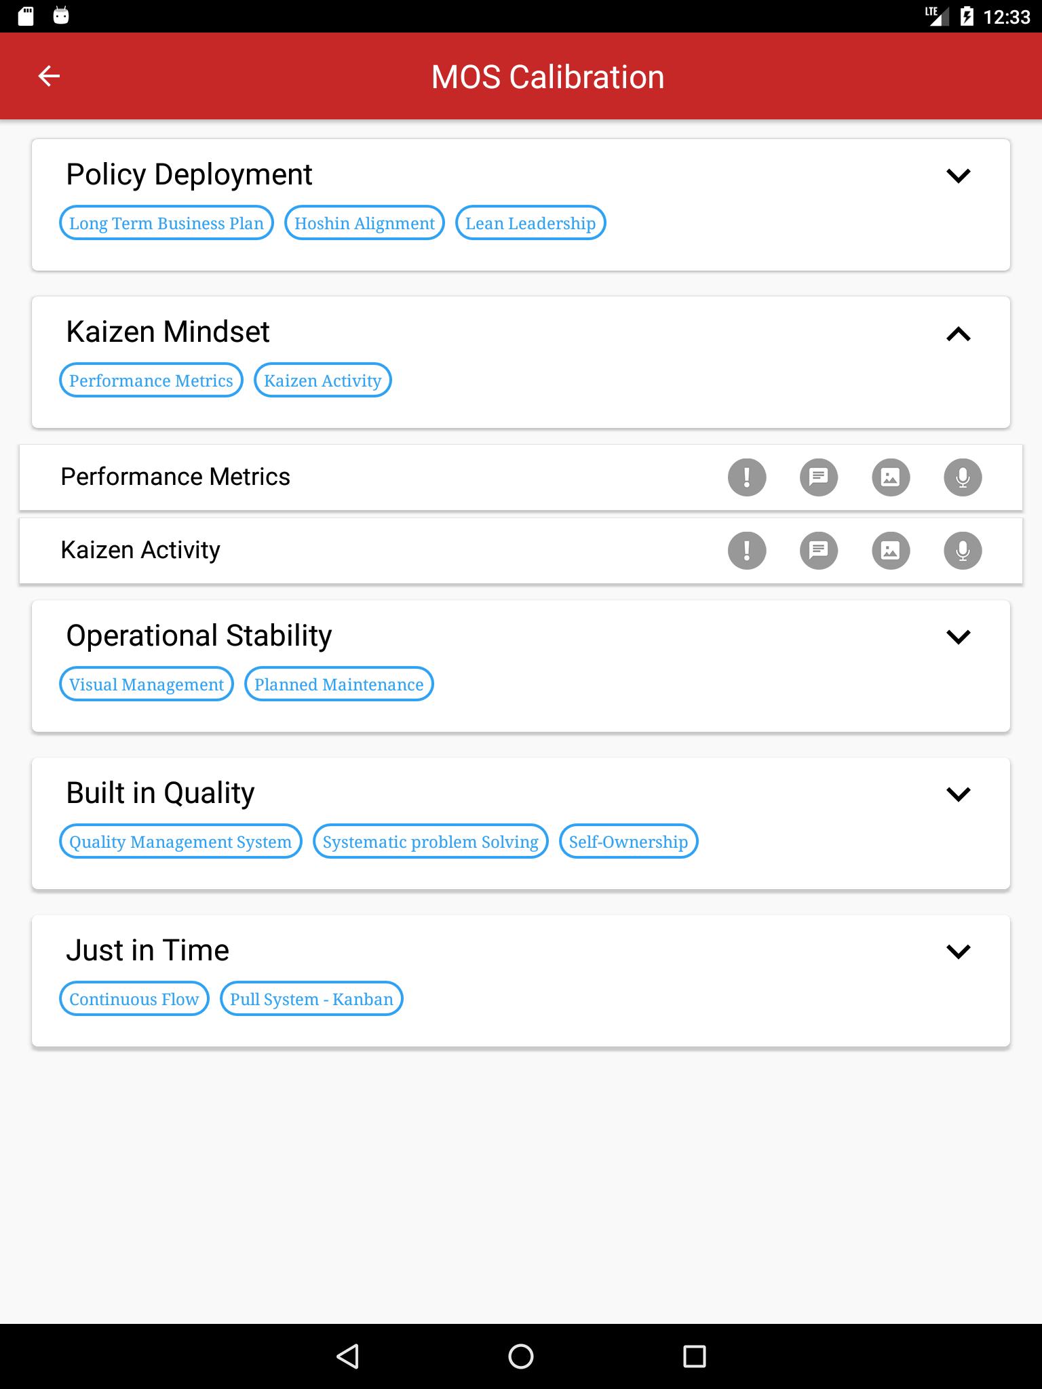Open the comment icon for Performance Metrics
The image size is (1042, 1389).
(x=819, y=477)
